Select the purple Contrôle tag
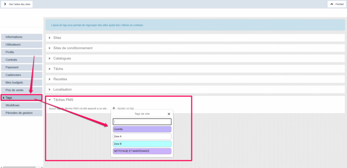The image size is (347, 168). tap(142, 129)
